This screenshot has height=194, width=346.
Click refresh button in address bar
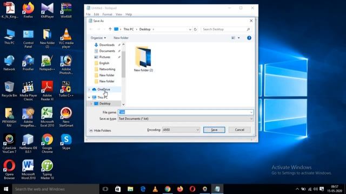pyautogui.click(x=195, y=29)
